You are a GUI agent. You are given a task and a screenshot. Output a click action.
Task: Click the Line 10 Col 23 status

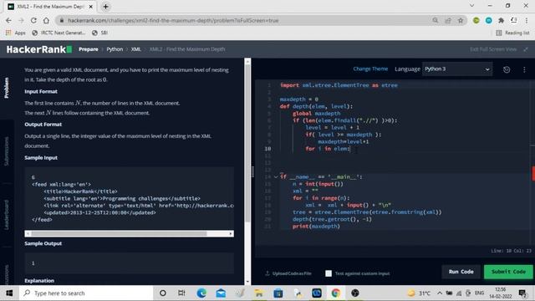[511, 251]
